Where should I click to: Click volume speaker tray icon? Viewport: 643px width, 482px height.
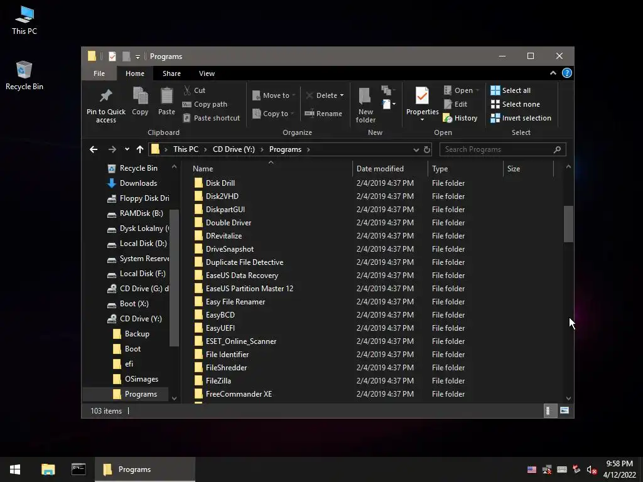[x=592, y=469]
